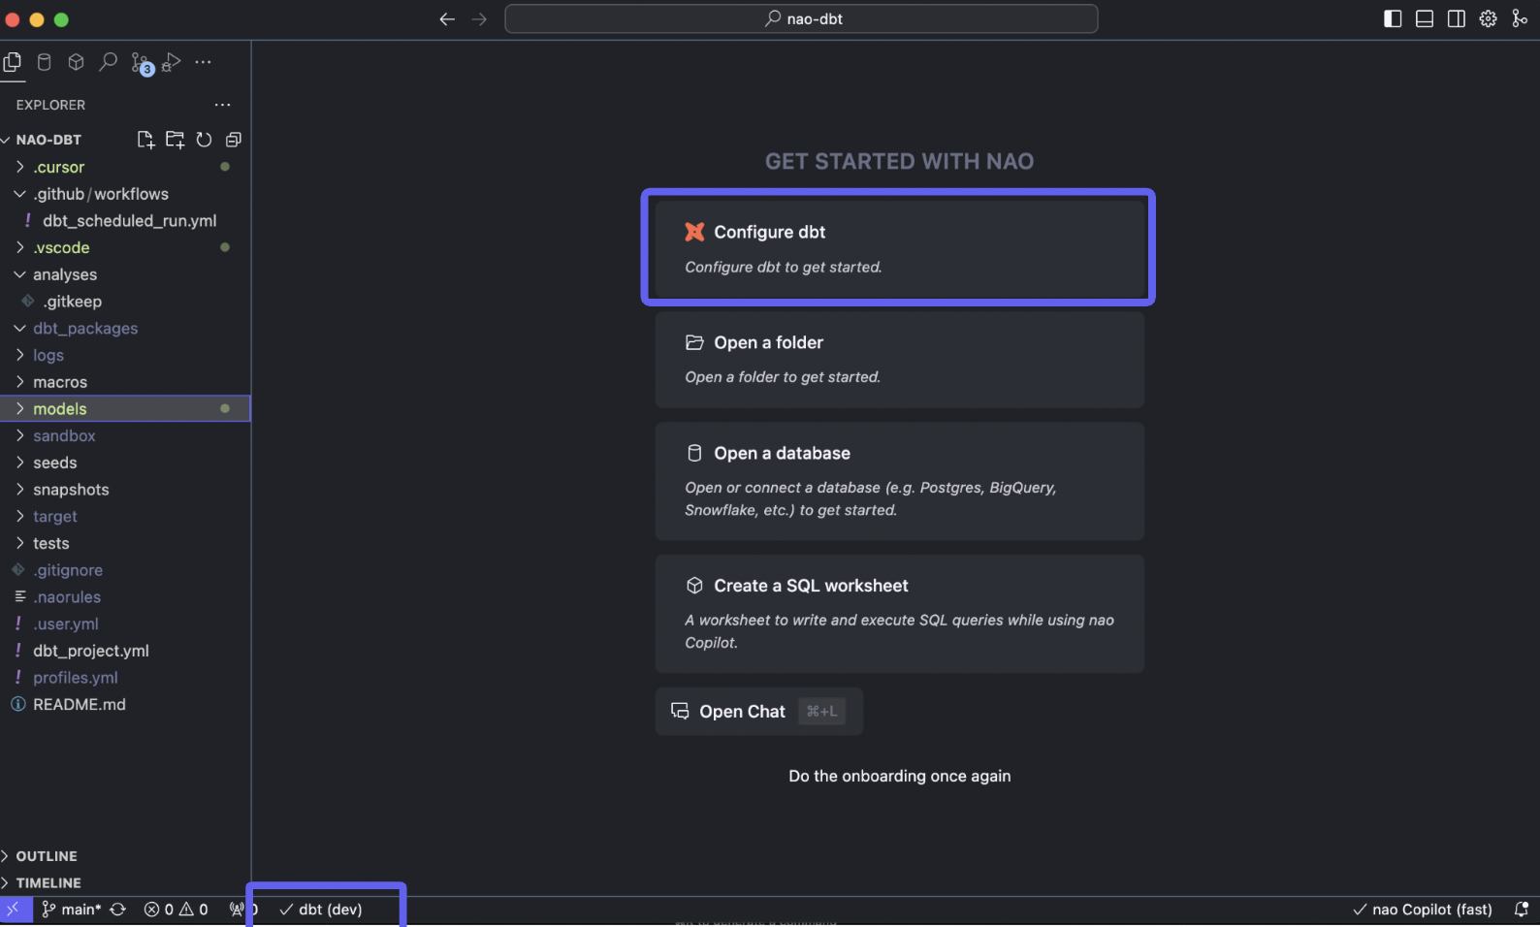Screen dimensions: 1540x927
Task: Refresh the NAO-DBT explorer tree
Action: coord(204,140)
